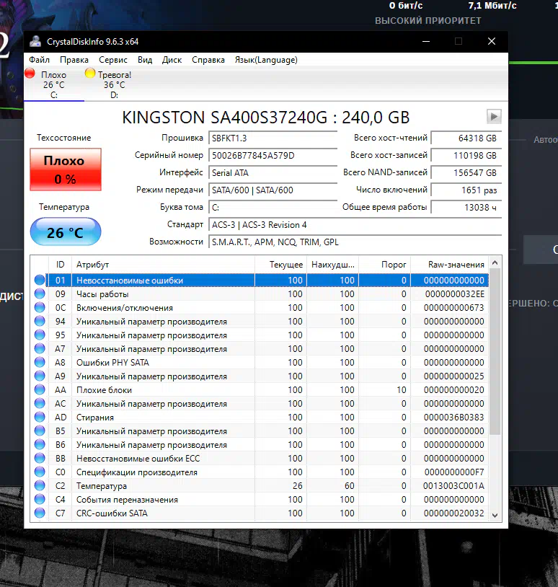Screen dimensions: 558x587
Task: Click the 26 °C temperature button
Action: pos(66,232)
